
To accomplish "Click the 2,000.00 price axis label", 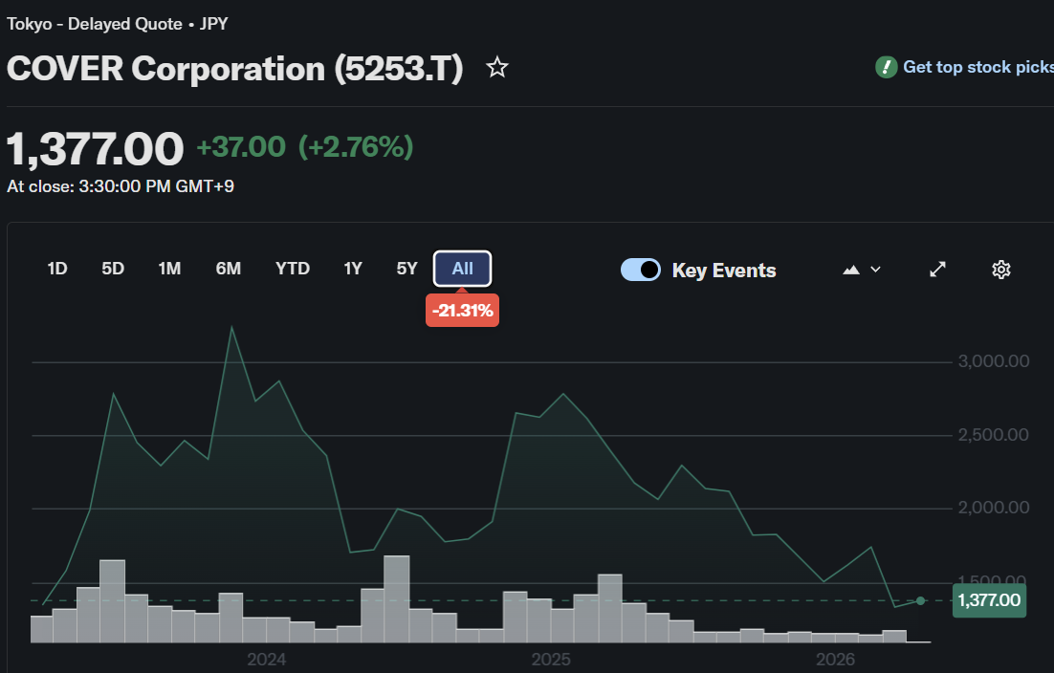I will coord(994,507).
